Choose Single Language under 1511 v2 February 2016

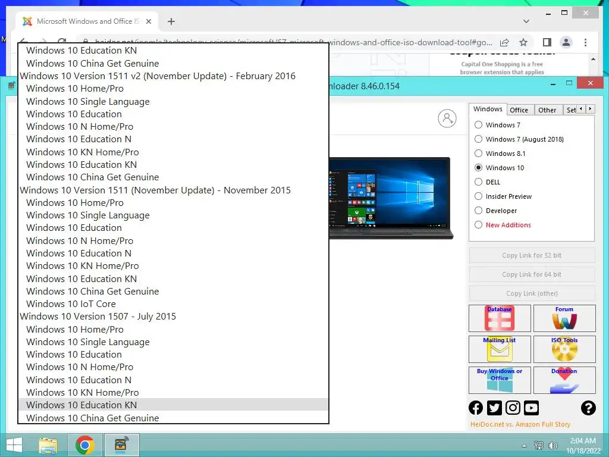[173, 101]
